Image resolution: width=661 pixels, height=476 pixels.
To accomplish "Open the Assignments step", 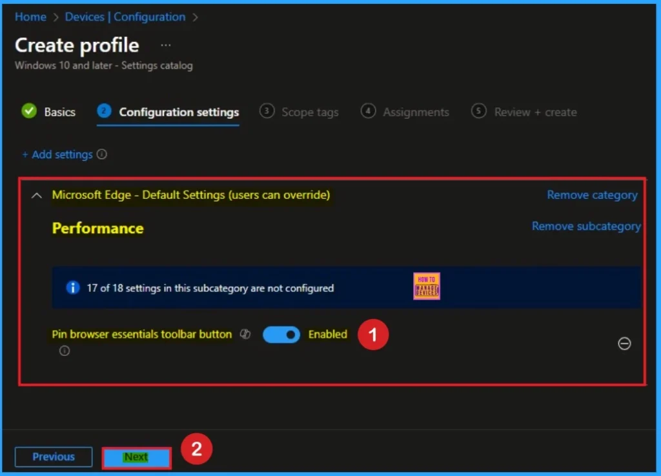I will (405, 112).
